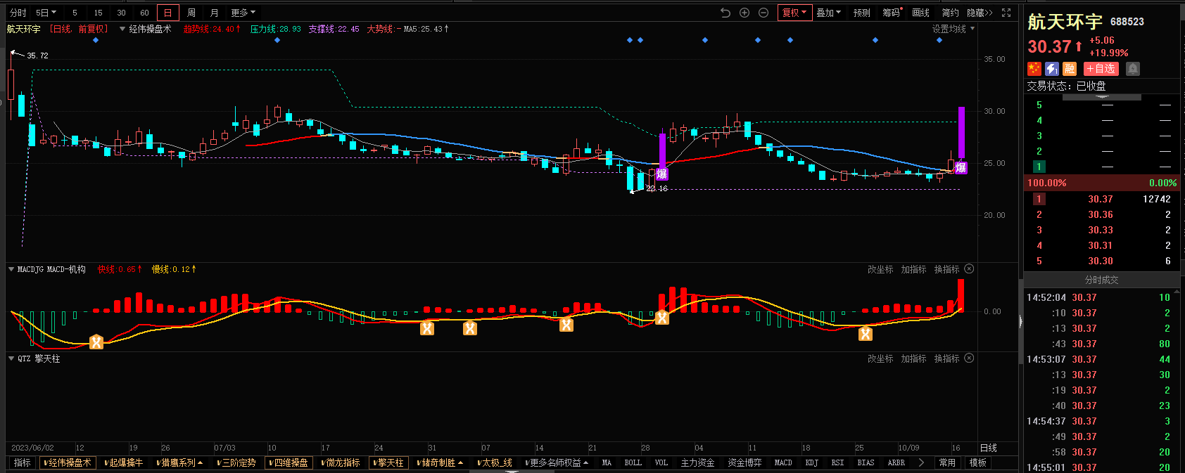Toggle the 三阶定势 indicator
Image resolution: width=1185 pixels, height=473 pixels.
pos(236,462)
